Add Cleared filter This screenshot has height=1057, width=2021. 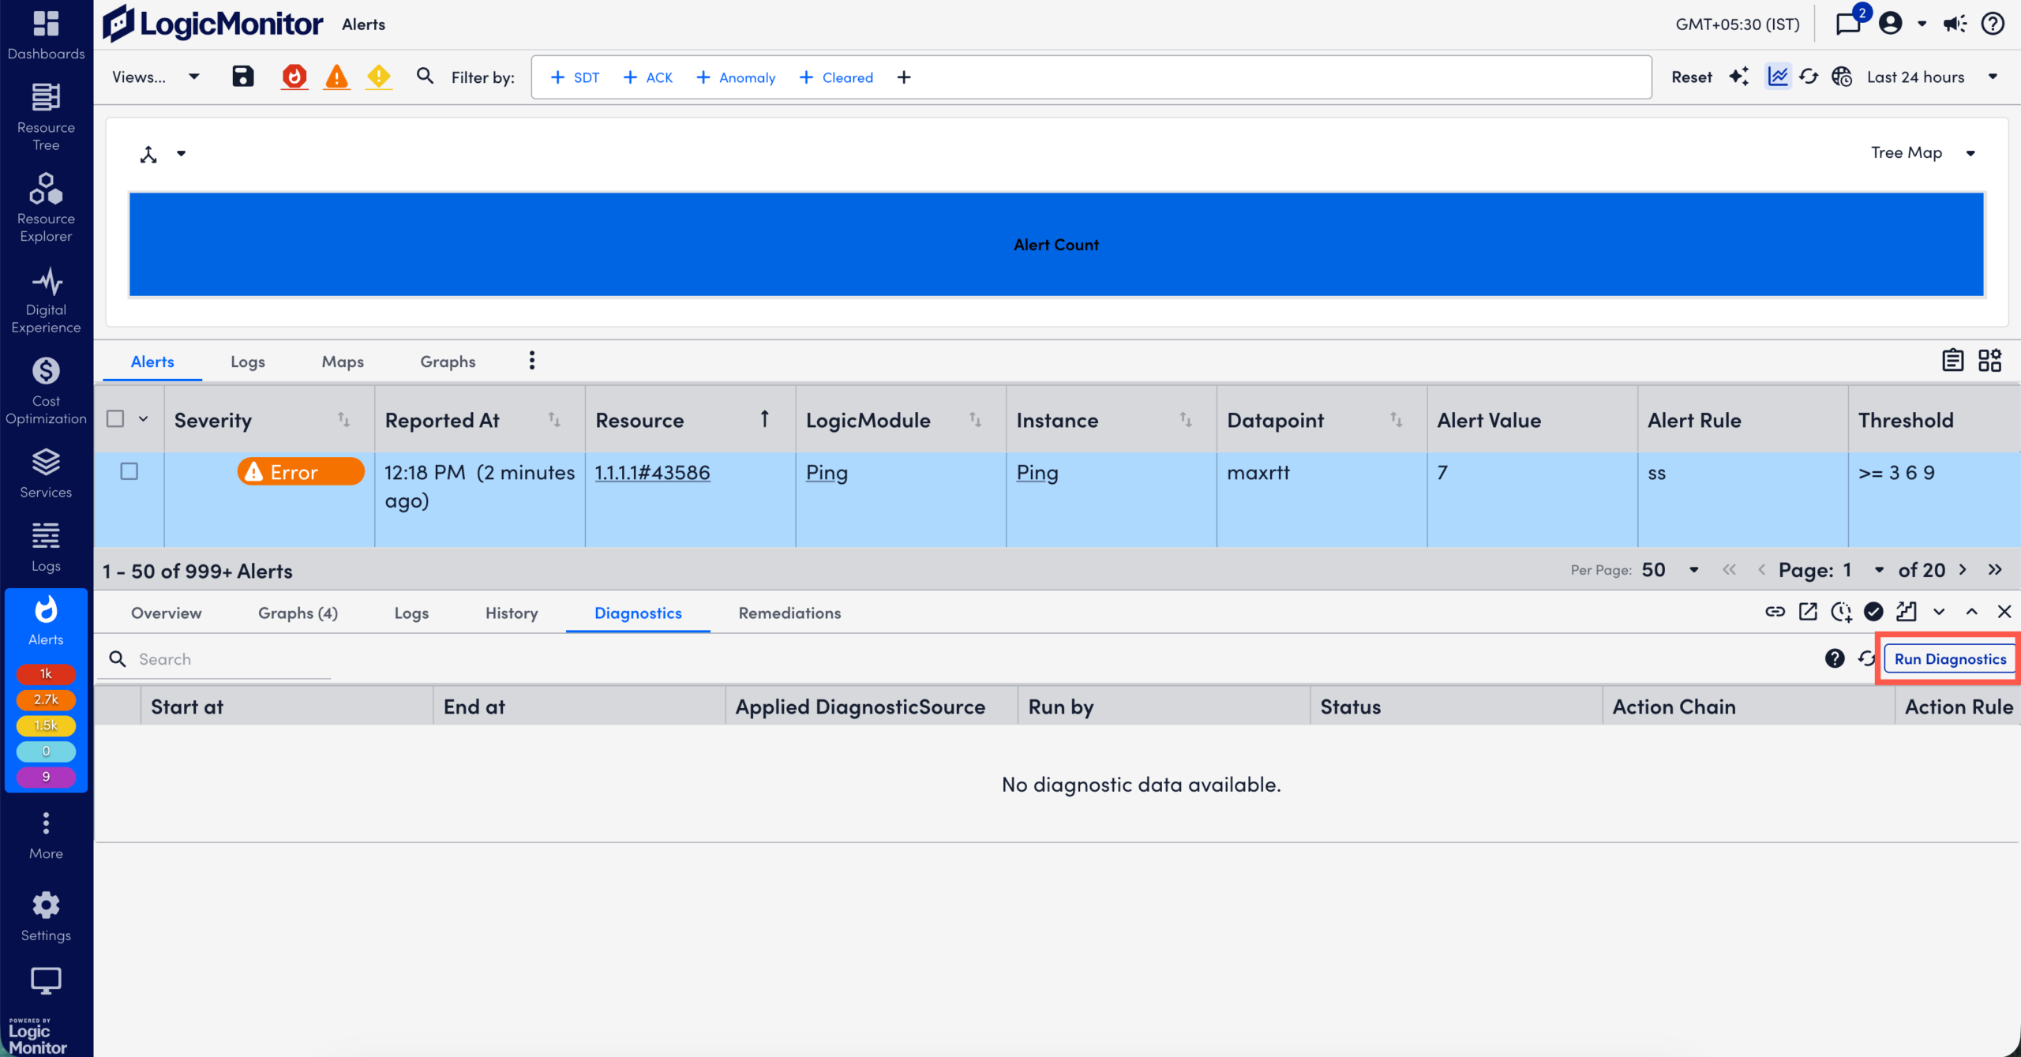pos(836,77)
